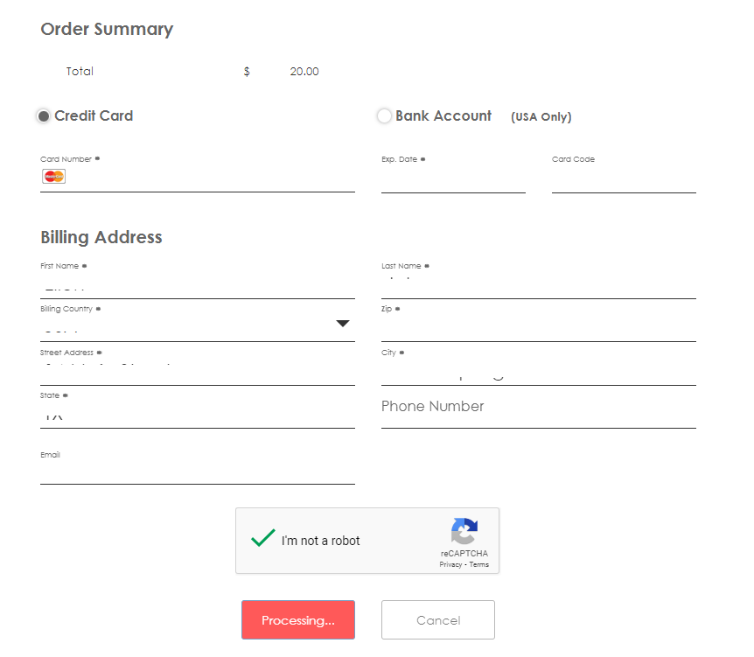The width and height of the screenshot is (754, 657).
Task: Click the Cancel button
Action: pyautogui.click(x=437, y=619)
